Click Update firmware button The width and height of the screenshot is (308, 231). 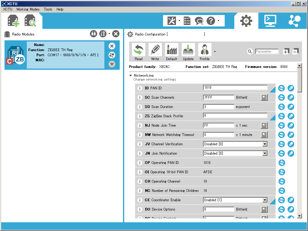click(188, 52)
